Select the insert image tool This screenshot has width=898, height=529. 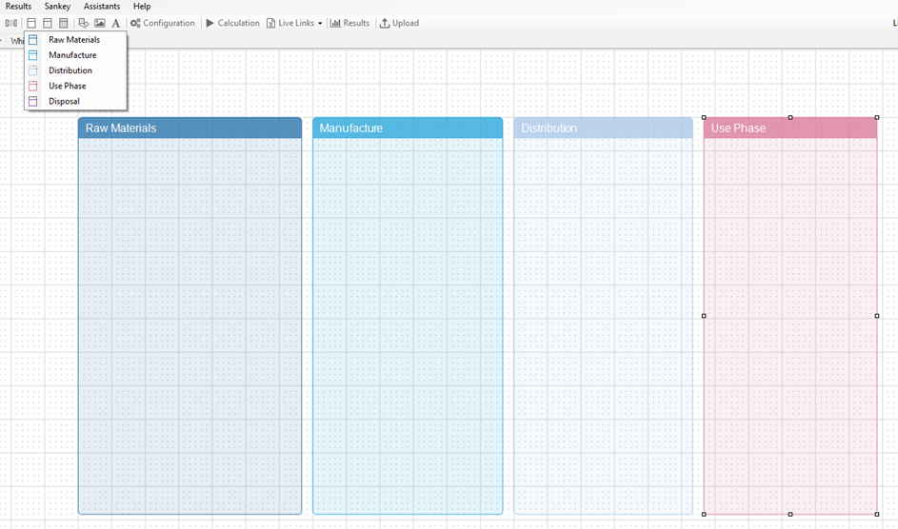pyautogui.click(x=100, y=23)
